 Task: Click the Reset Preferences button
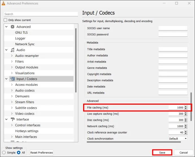coord(42,152)
